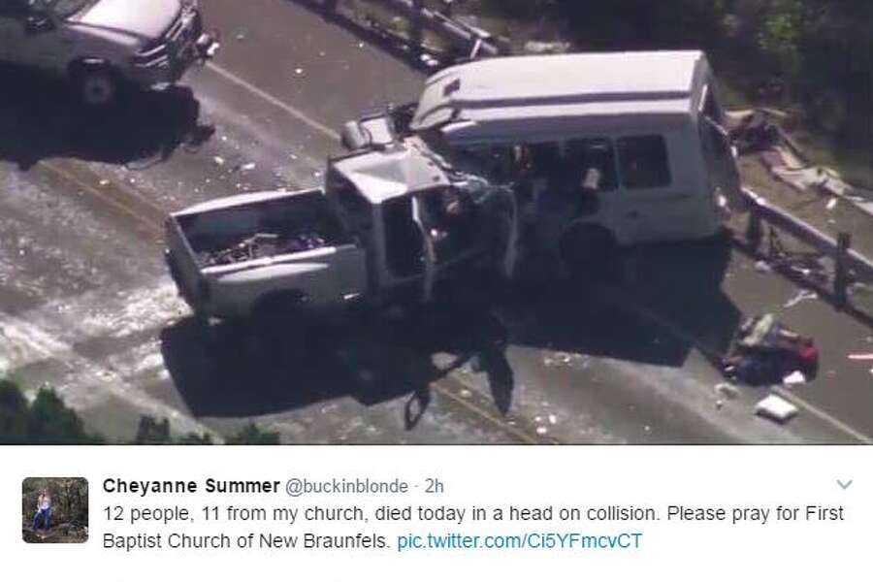Click the phrase 'Please pray for' in tweet
This screenshot has height=582, width=873.
click(734, 513)
